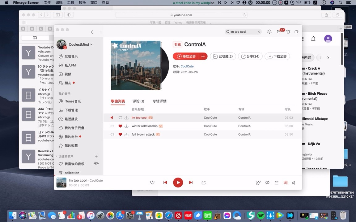This screenshot has height=222, width=356.
Task: Skip to next track in player
Action: click(191, 182)
